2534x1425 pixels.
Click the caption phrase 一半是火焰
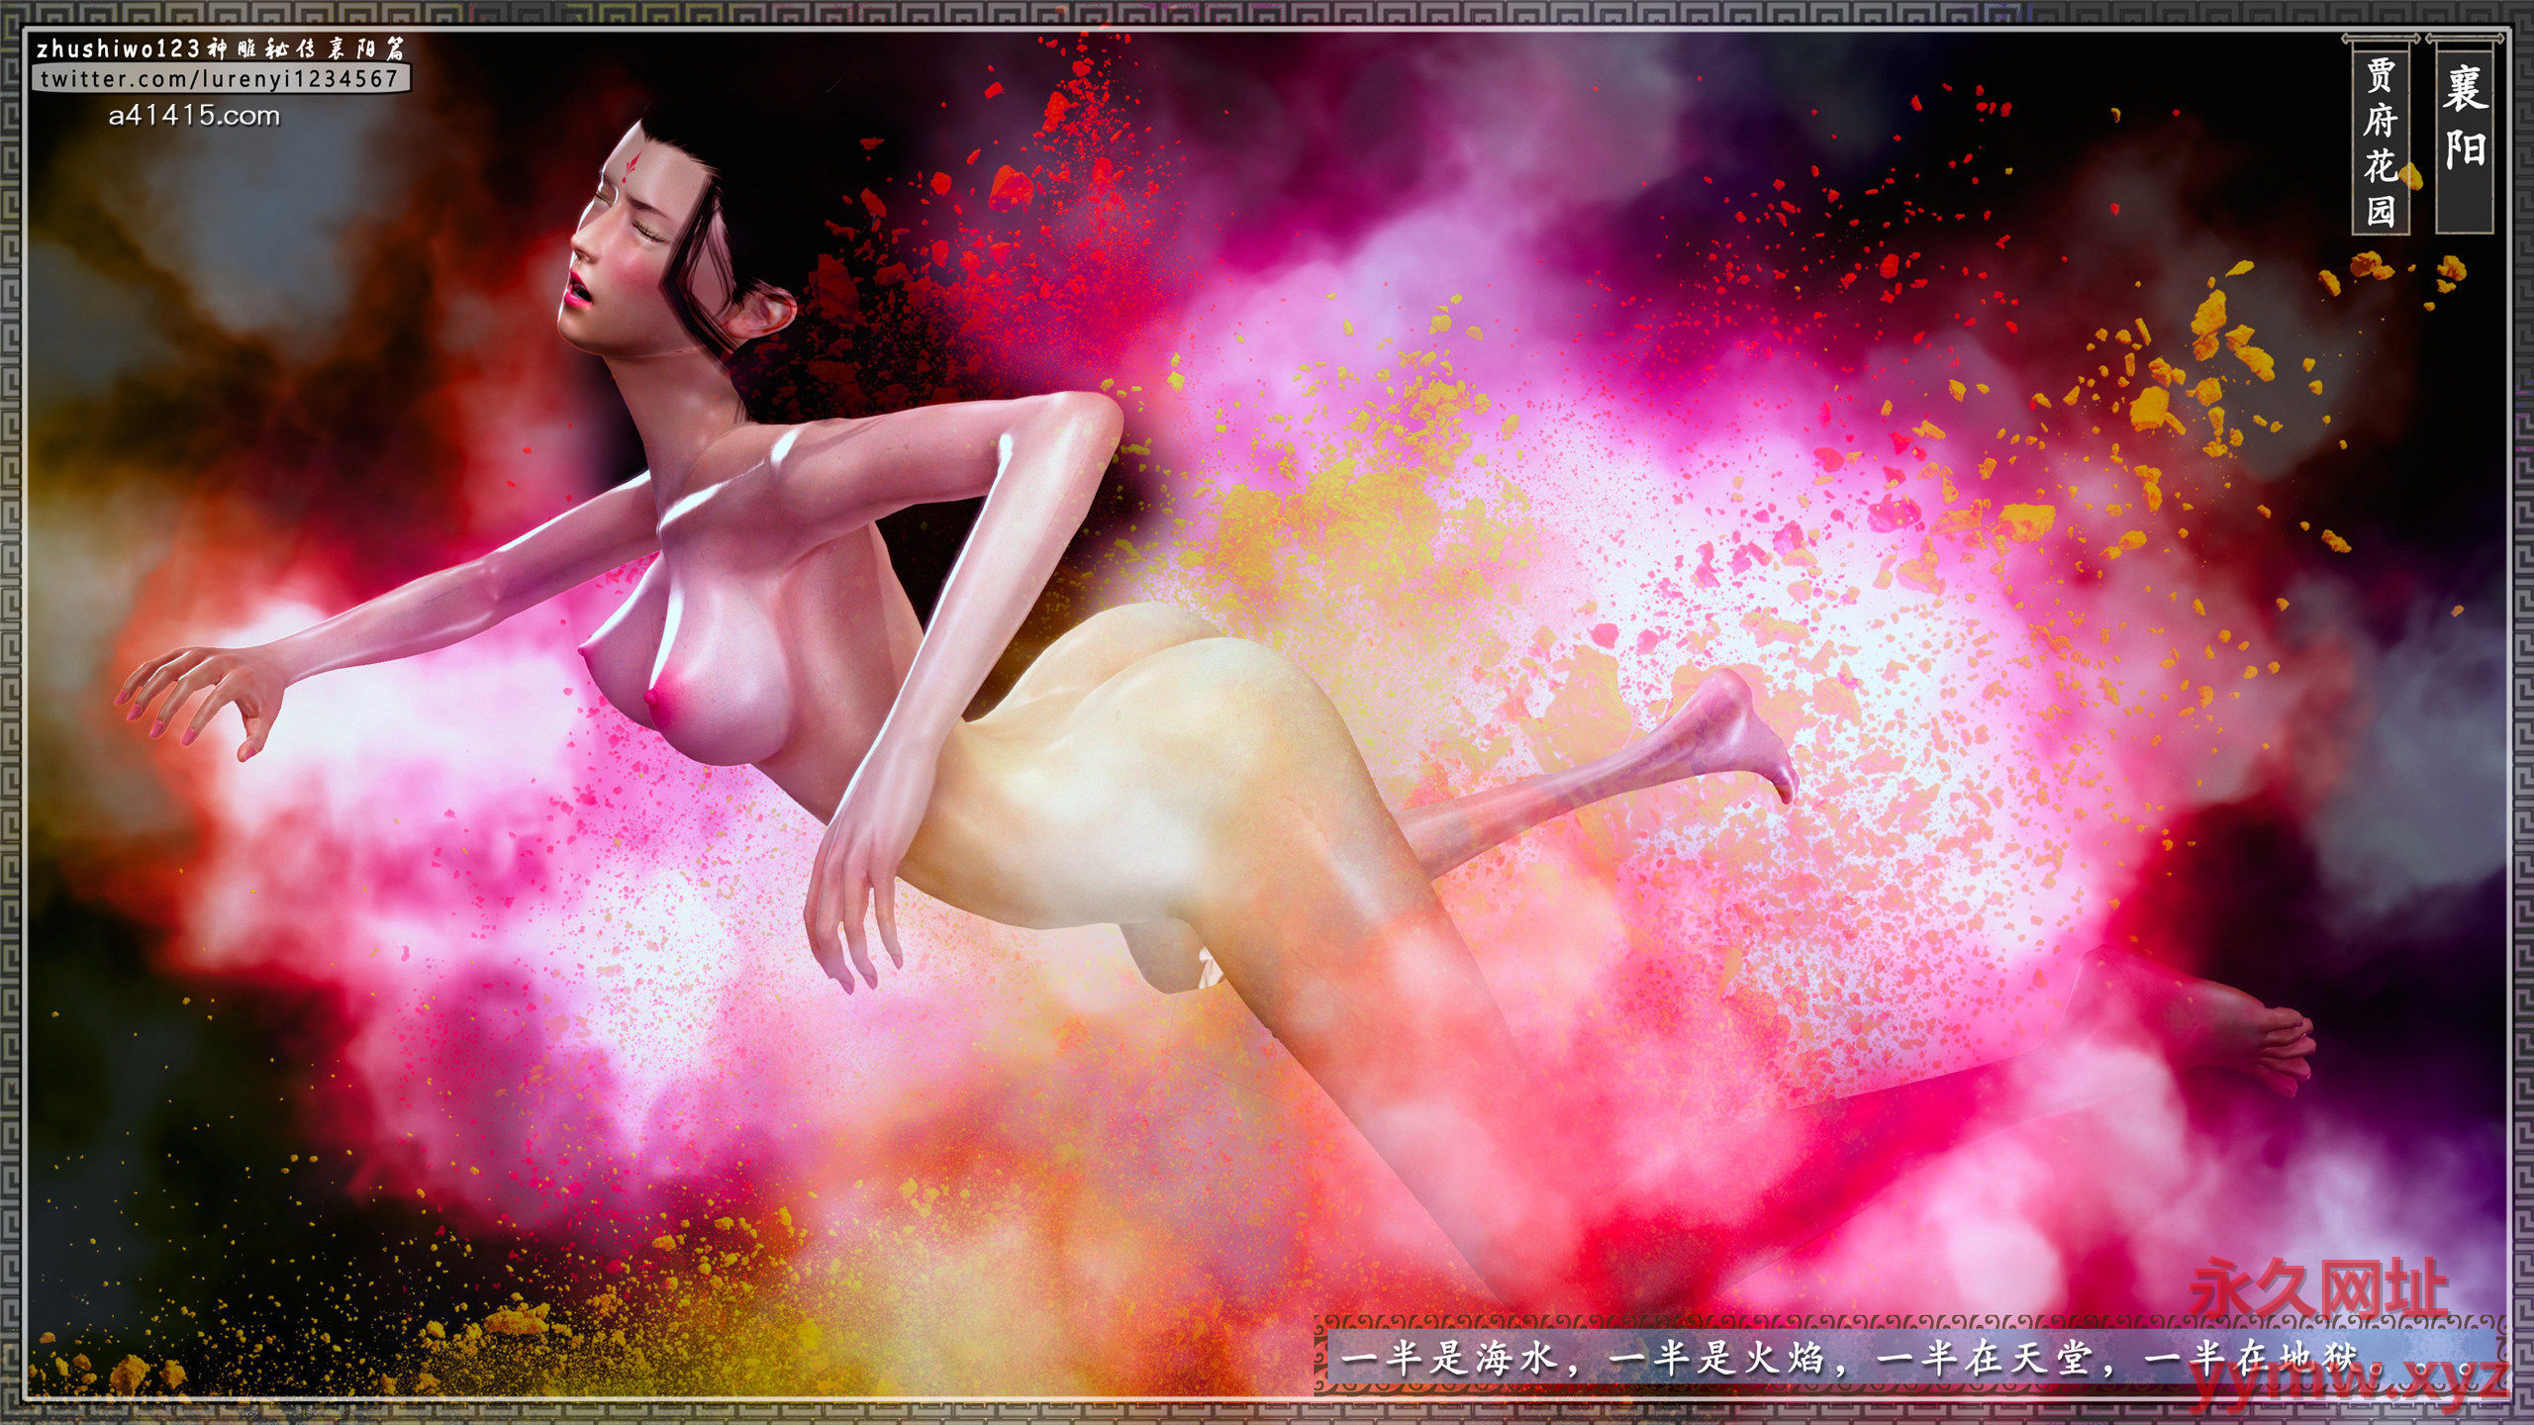1715,1360
